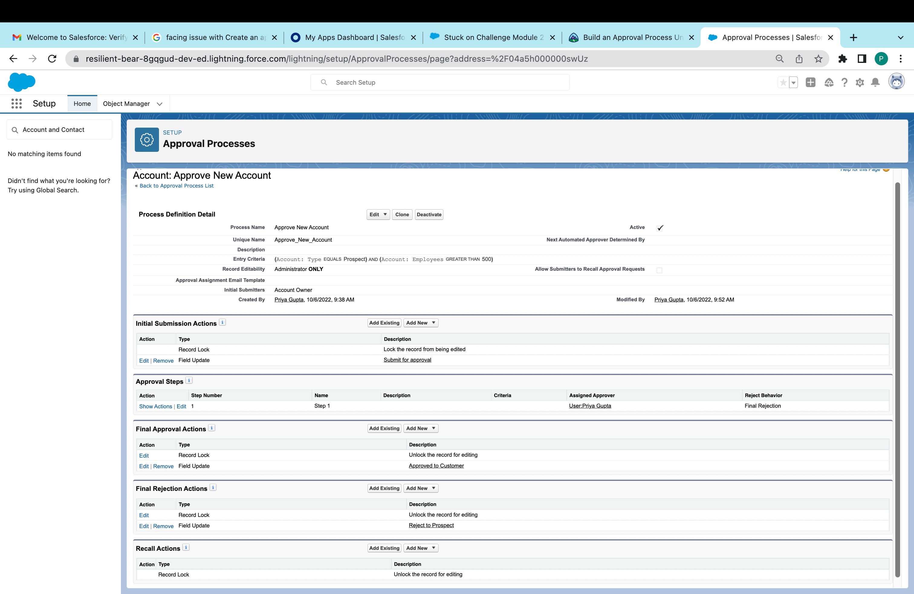Click the Search Setup field
This screenshot has width=914, height=594.
point(439,82)
